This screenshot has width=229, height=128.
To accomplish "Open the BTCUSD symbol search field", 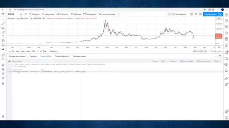I will pyautogui.click(x=11, y=14).
